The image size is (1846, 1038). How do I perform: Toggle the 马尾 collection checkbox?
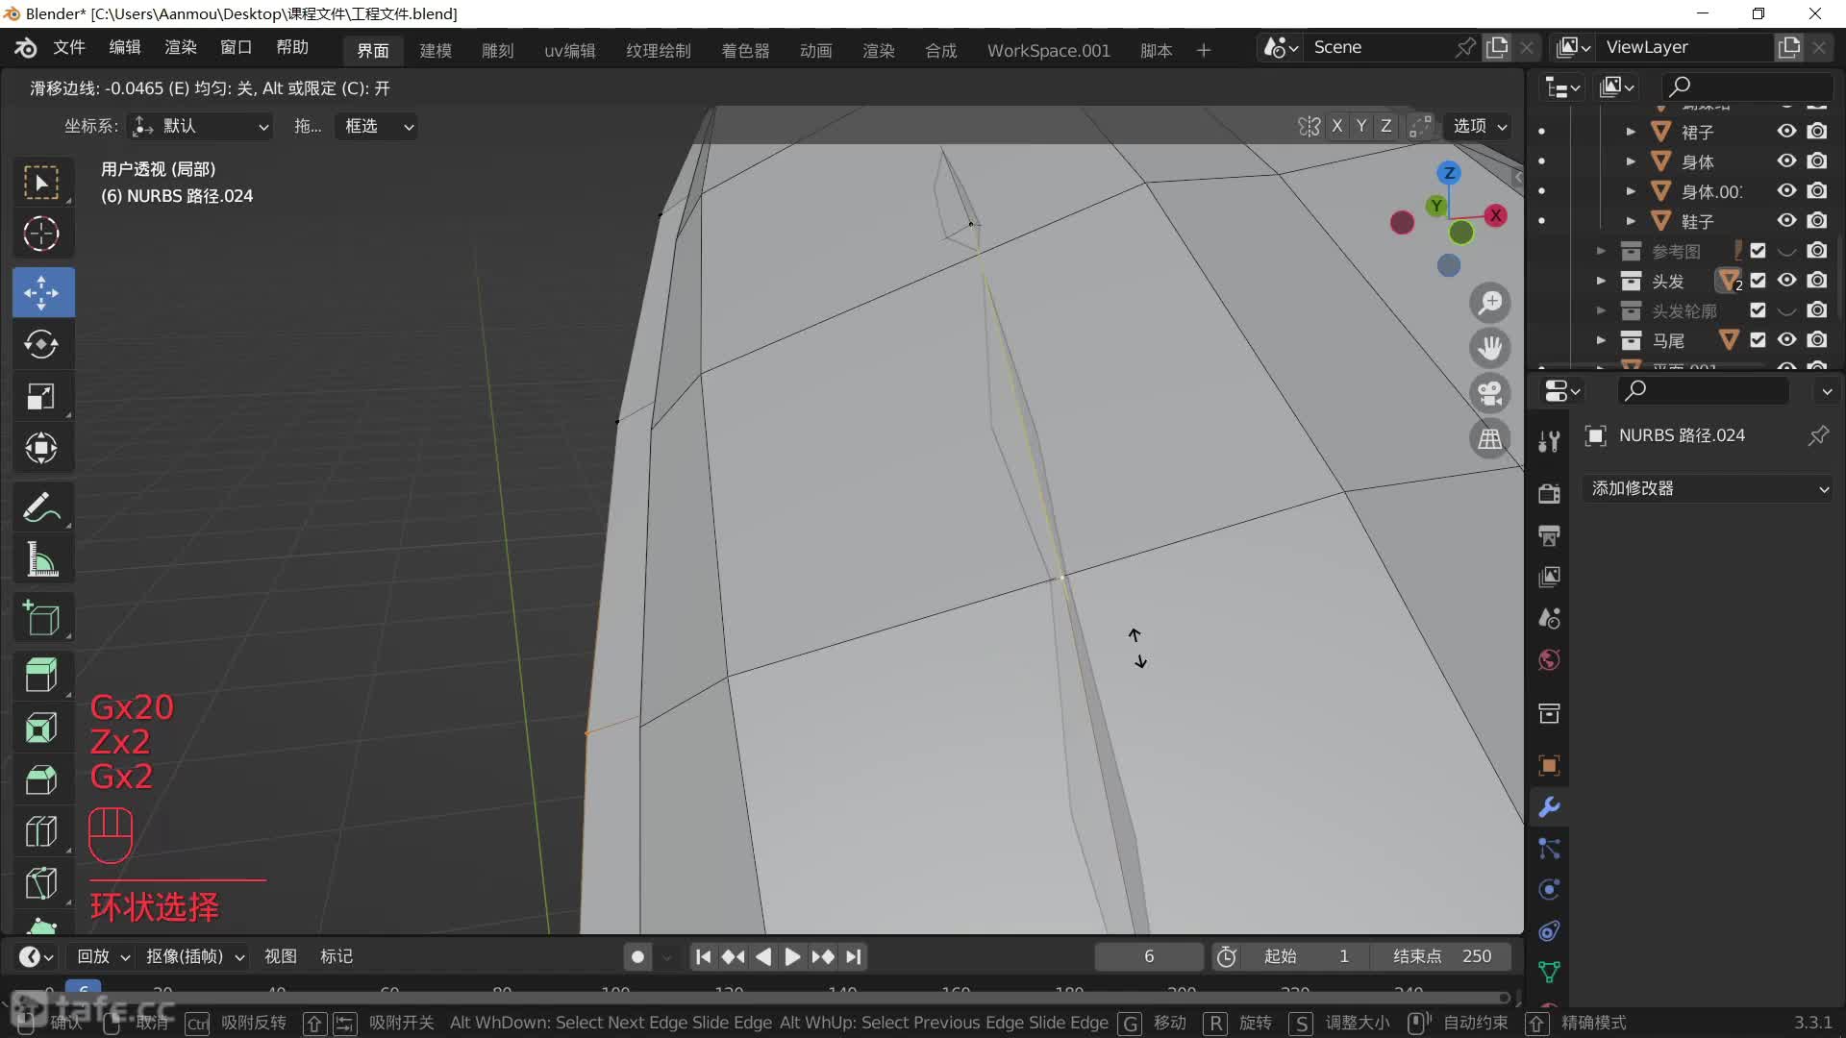pos(1758,340)
